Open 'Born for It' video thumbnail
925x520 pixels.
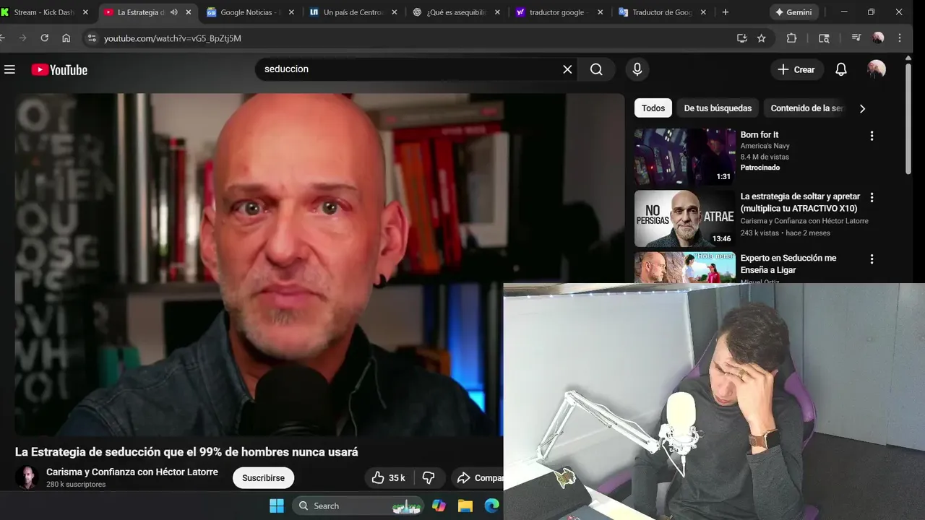[x=685, y=157]
